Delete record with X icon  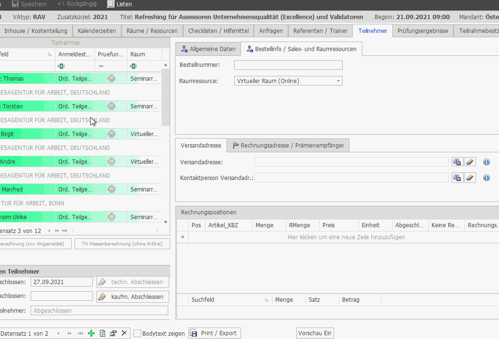coord(124,333)
